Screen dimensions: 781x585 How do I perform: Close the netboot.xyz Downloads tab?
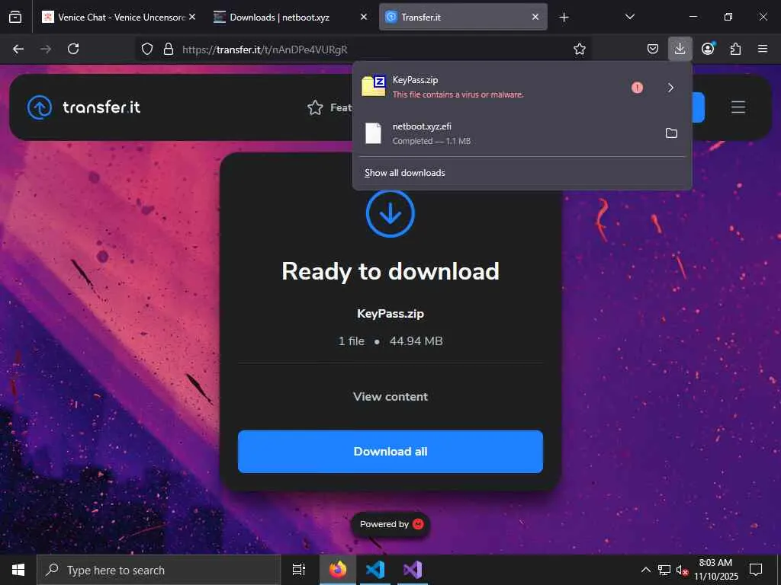tap(364, 17)
